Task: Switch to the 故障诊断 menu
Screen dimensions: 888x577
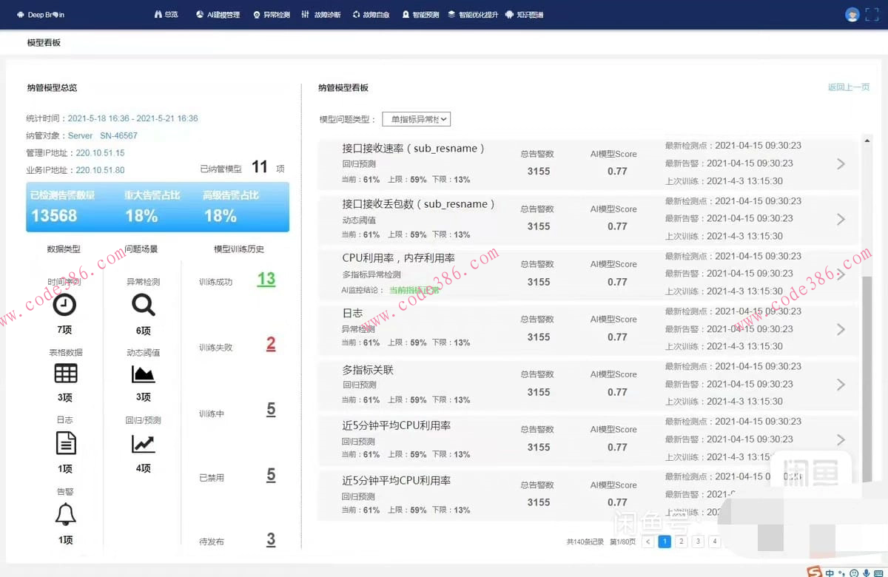Action: pyautogui.click(x=326, y=14)
